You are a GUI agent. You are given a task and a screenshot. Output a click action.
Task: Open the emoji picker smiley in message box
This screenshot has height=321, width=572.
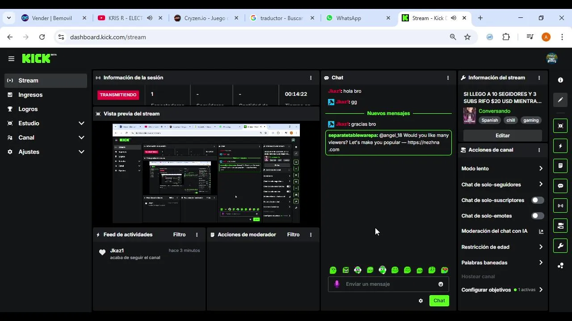(441, 284)
